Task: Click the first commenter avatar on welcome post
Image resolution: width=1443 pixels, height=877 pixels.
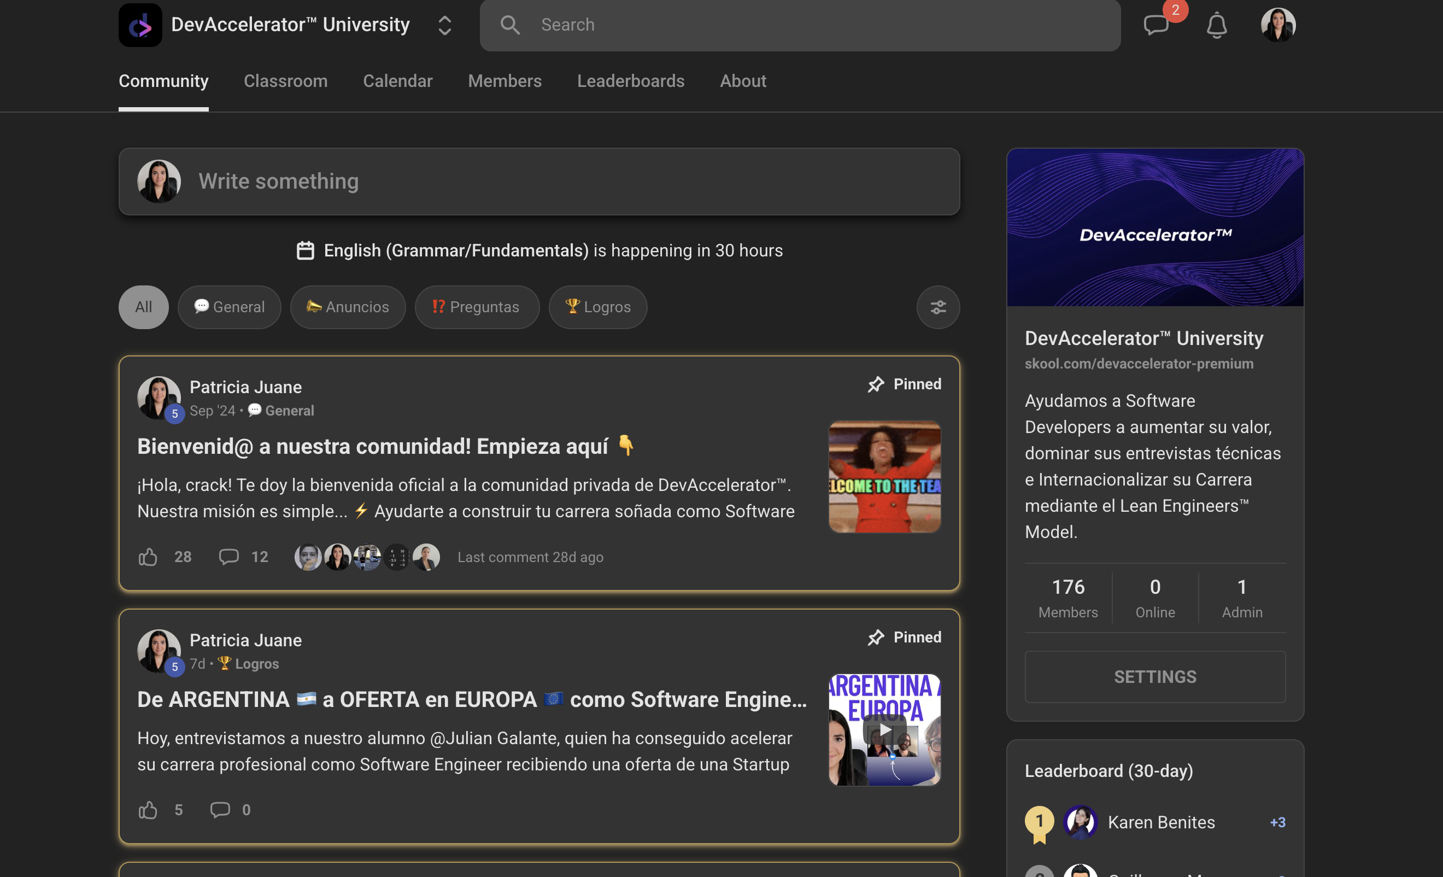Action: point(308,557)
